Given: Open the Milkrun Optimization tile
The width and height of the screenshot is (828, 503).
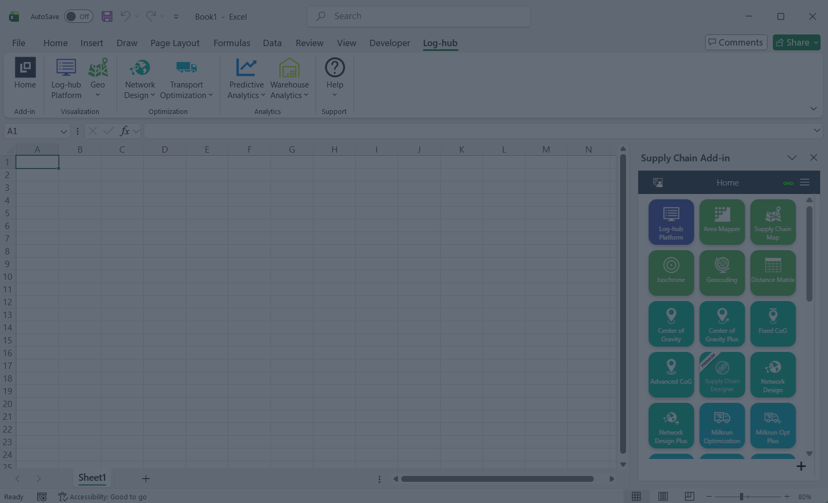Looking at the screenshot, I should (x=722, y=426).
